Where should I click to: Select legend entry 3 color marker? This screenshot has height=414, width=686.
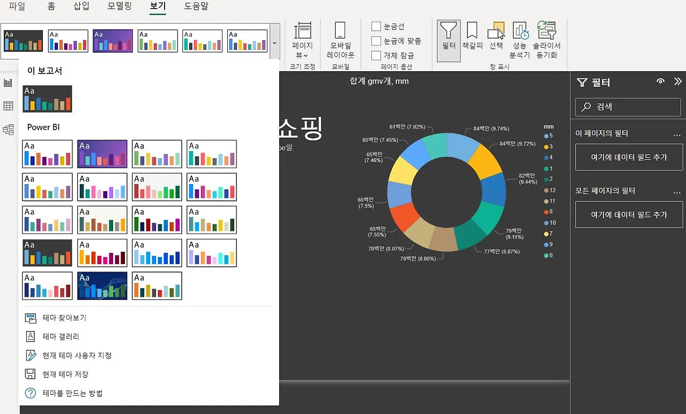546,147
